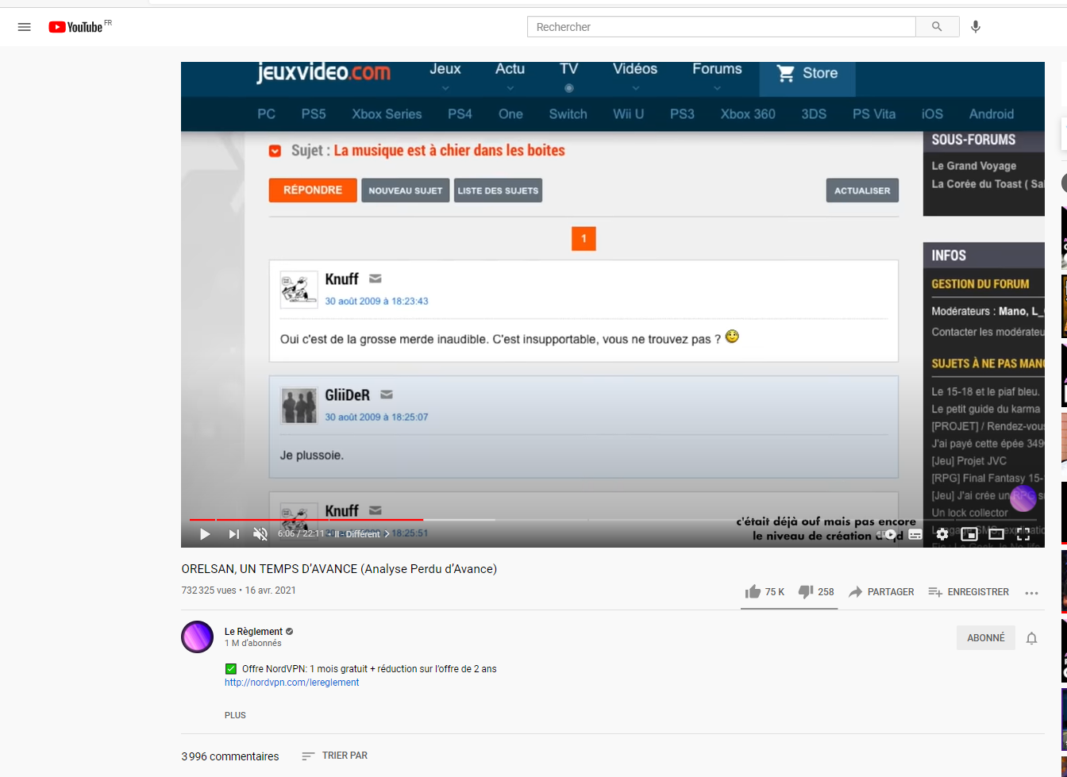The width and height of the screenshot is (1067, 777).
Task: Open the Le Règlement channel name link
Action: tap(253, 632)
